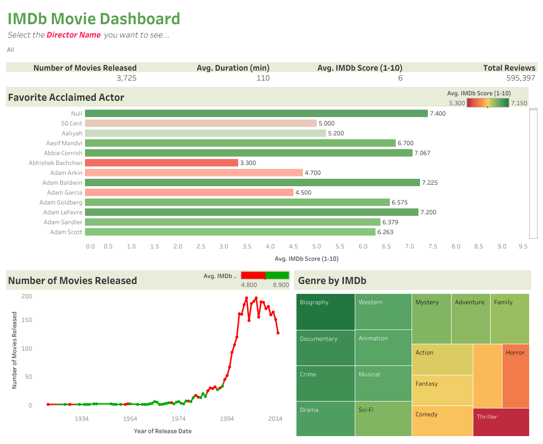The width and height of the screenshot is (543, 444).
Task: Click the Thriller tile in the treemap
Action: pyautogui.click(x=501, y=422)
